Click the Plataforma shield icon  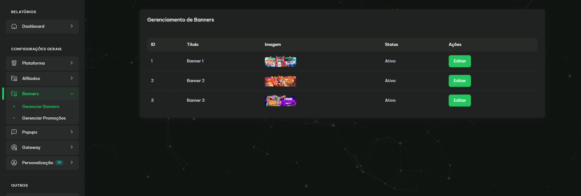pyautogui.click(x=14, y=63)
